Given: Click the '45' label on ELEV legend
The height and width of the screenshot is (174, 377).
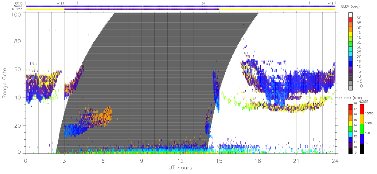Looking at the screenshot, I should point(359,33).
